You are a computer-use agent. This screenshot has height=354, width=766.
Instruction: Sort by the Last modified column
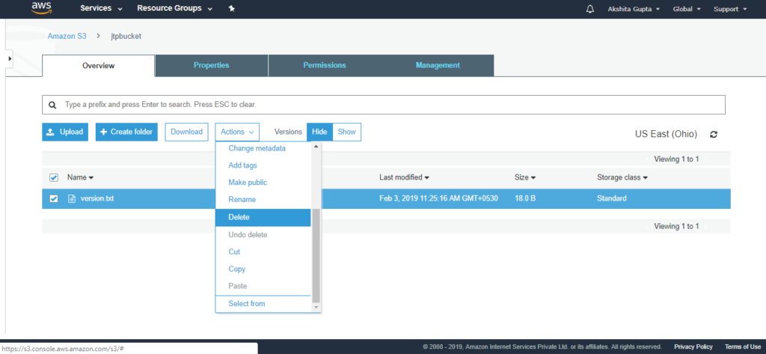(405, 177)
